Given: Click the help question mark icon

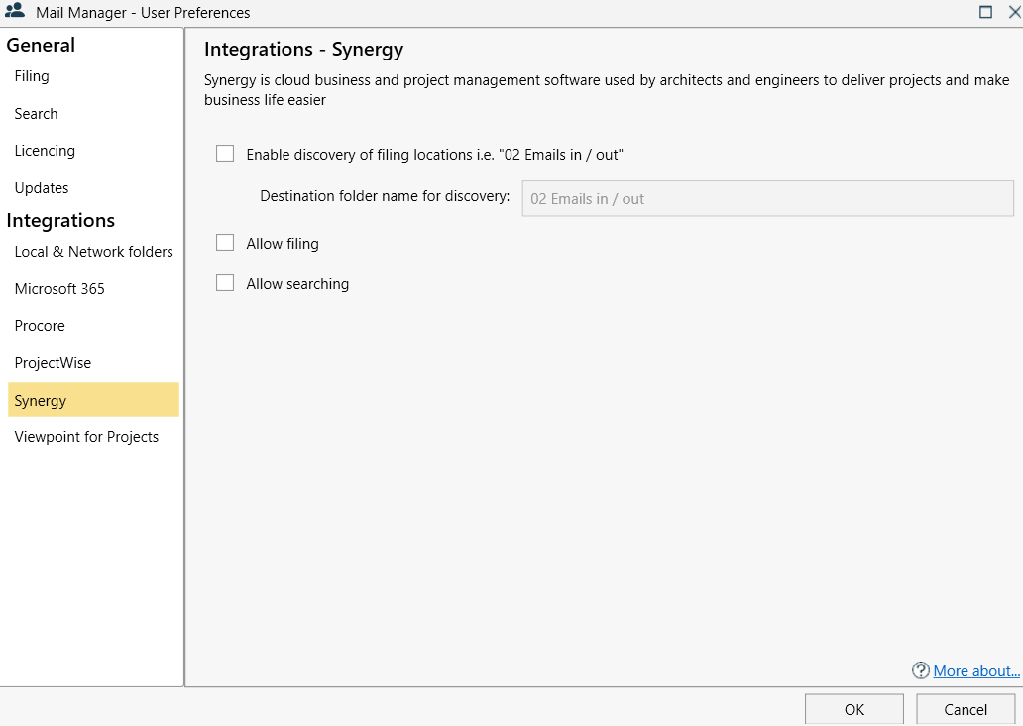Looking at the screenshot, I should coord(920,671).
